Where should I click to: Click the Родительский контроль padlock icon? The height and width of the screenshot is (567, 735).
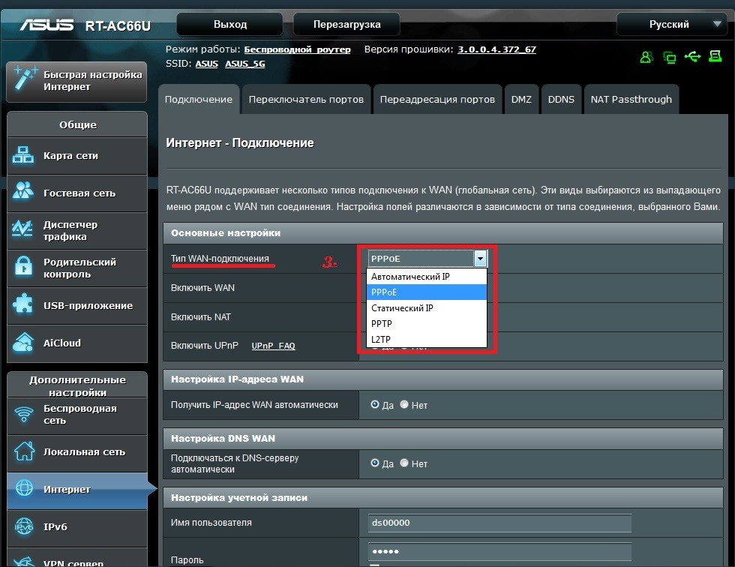24,268
